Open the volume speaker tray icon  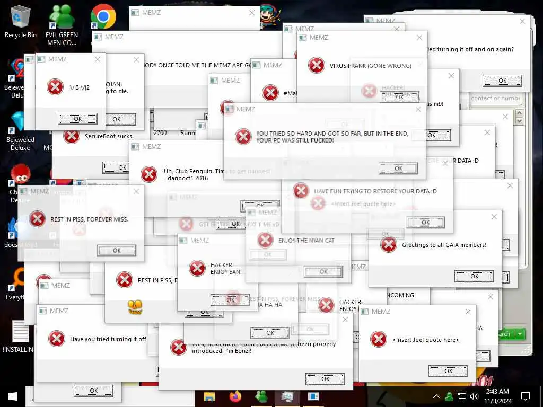tap(474, 396)
